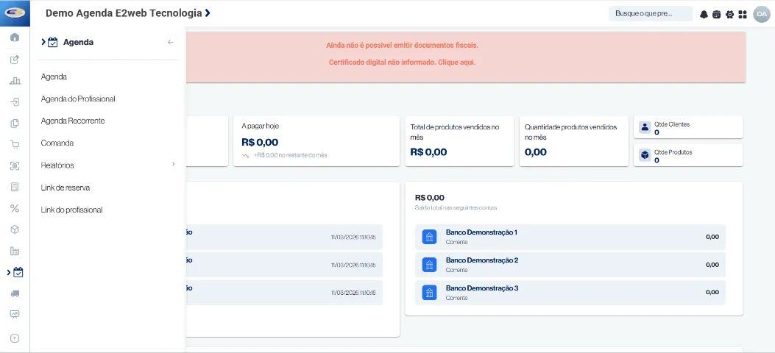
Task: Open the copy documents sidebar icon
Action: click(15, 124)
